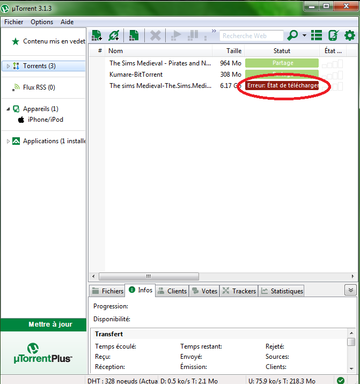Click the 308 Mo size cell
360x384 pixels.
click(231, 75)
